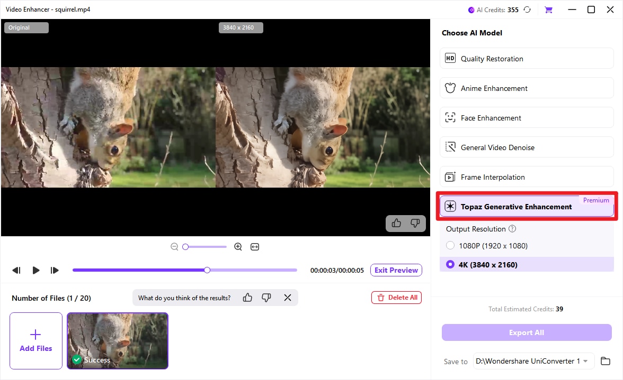The image size is (623, 380).
Task: Click the Frame Interpolation icon
Action: (450, 177)
